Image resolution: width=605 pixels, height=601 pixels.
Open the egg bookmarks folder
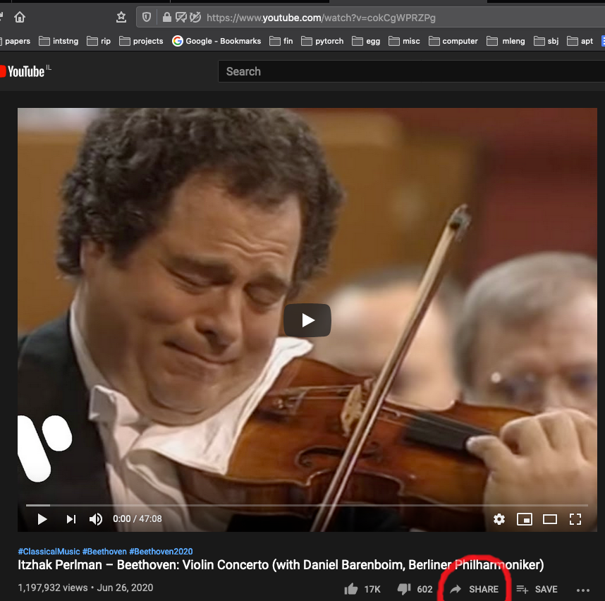[x=366, y=41]
